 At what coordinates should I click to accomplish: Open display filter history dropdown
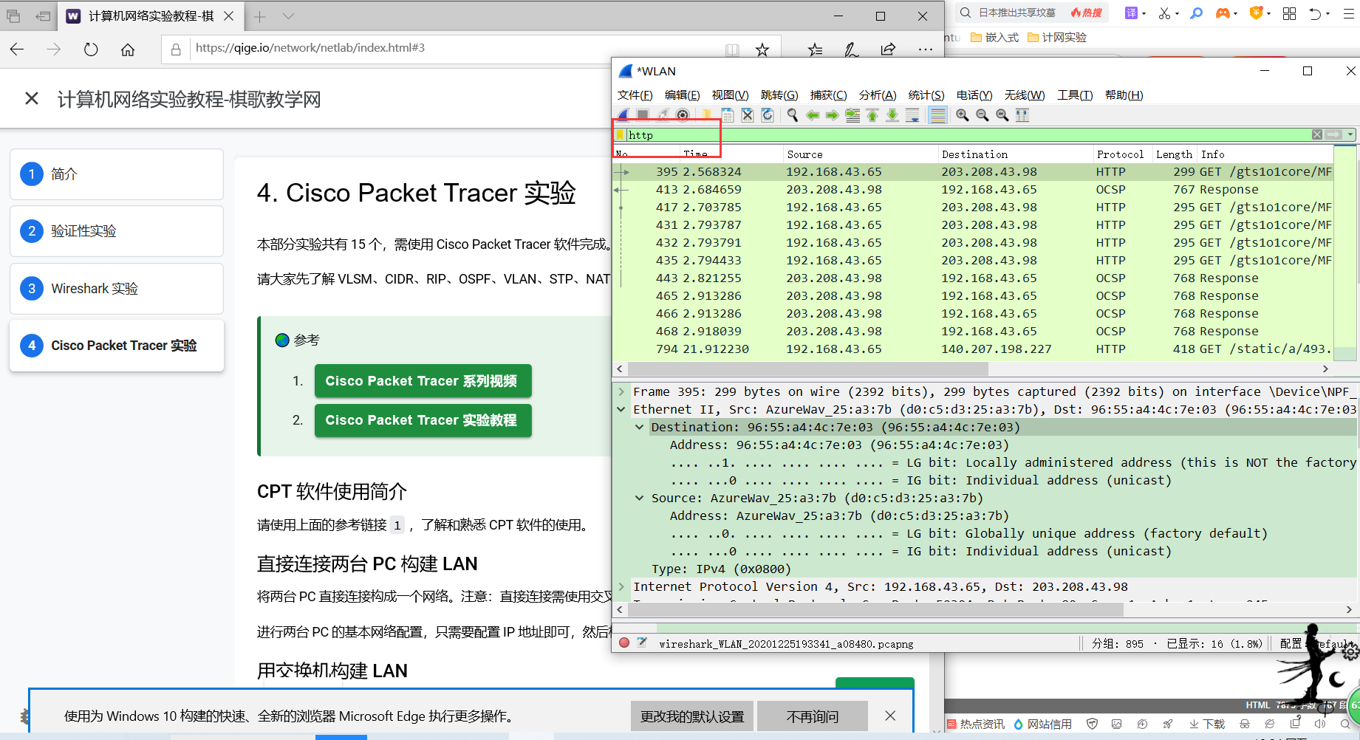coord(1350,134)
